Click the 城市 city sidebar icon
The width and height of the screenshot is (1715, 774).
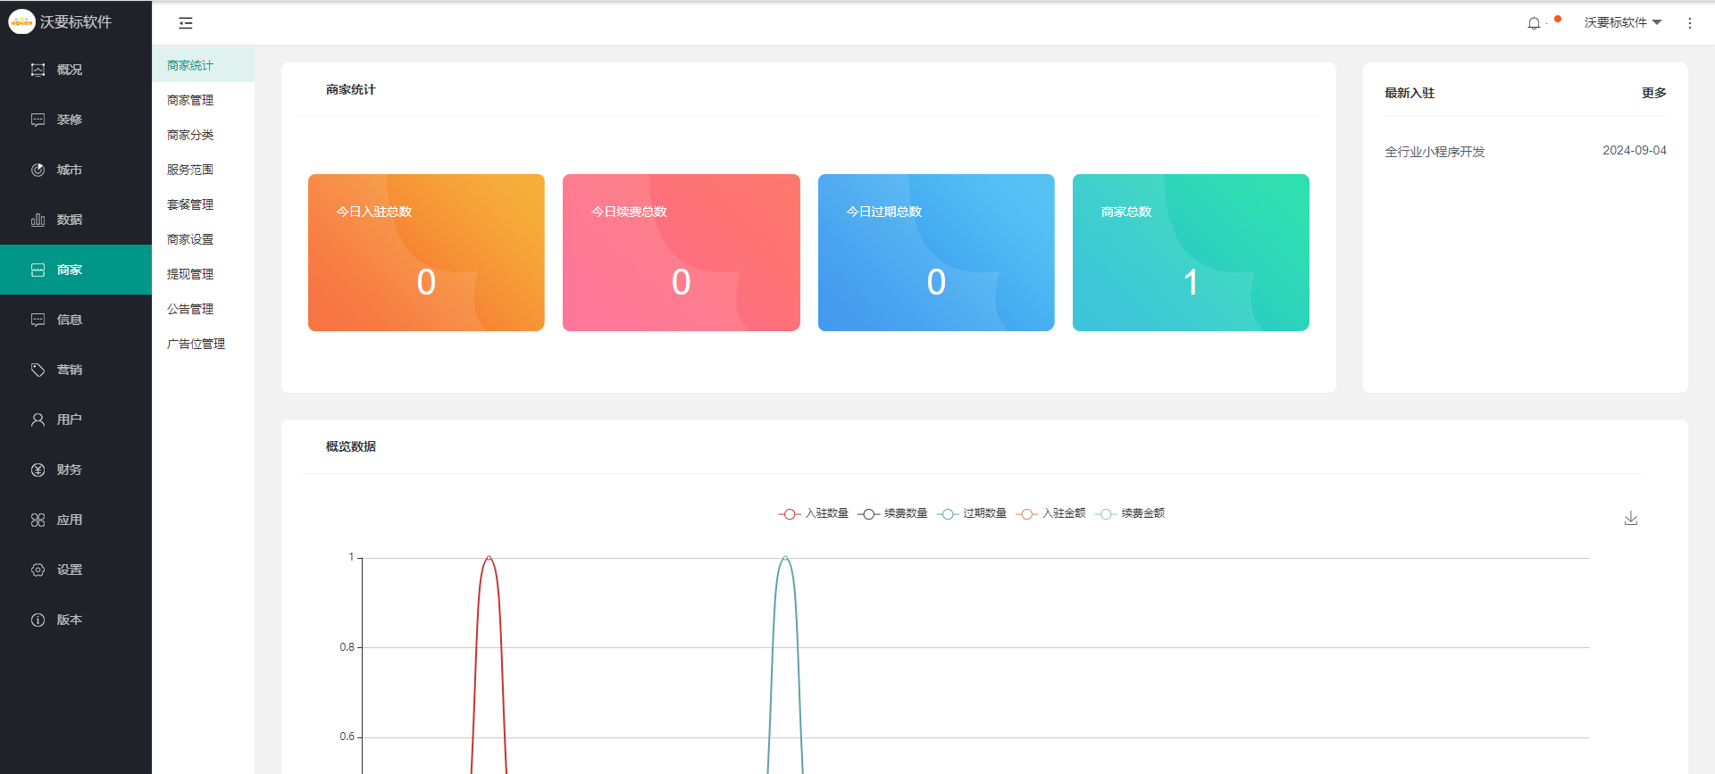[38, 170]
